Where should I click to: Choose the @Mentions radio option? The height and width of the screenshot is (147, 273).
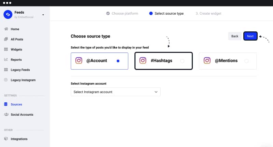point(246,61)
